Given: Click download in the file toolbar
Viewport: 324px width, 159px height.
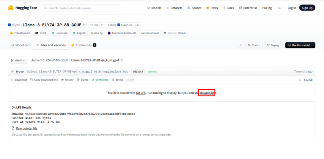Looking at the screenshot, I should (19, 80).
